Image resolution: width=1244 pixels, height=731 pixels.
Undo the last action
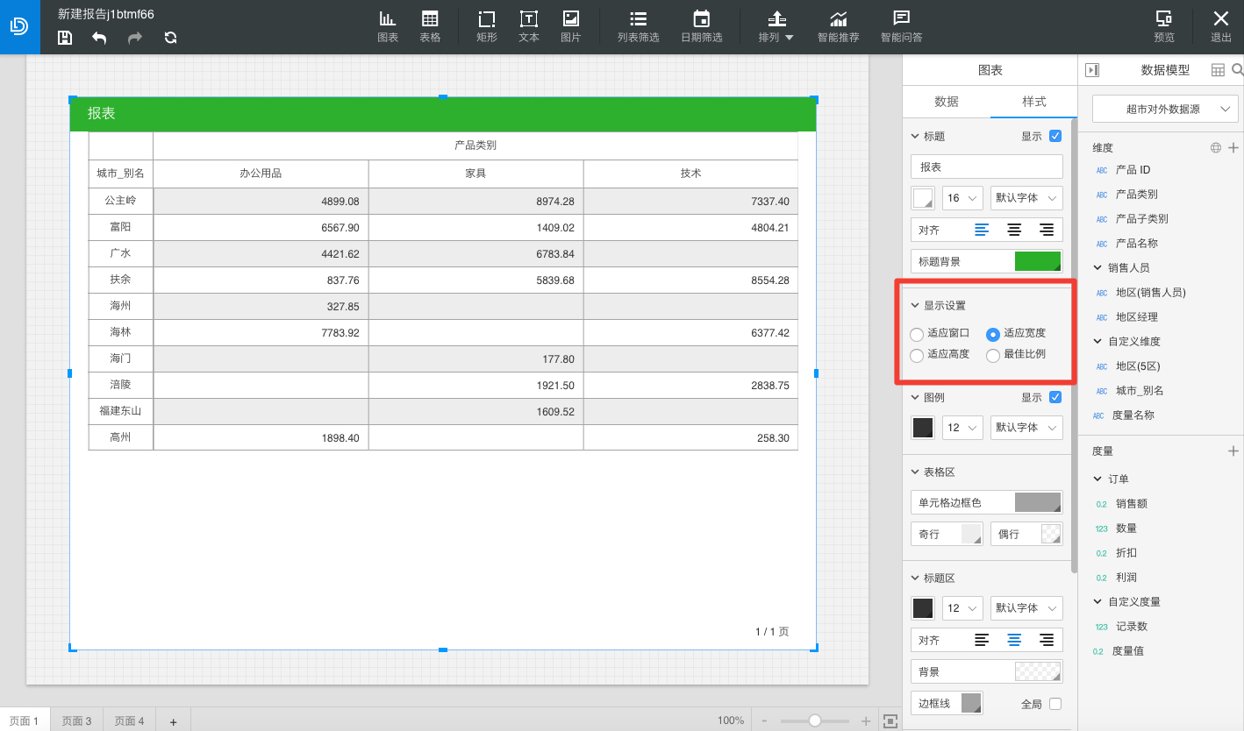tap(99, 38)
